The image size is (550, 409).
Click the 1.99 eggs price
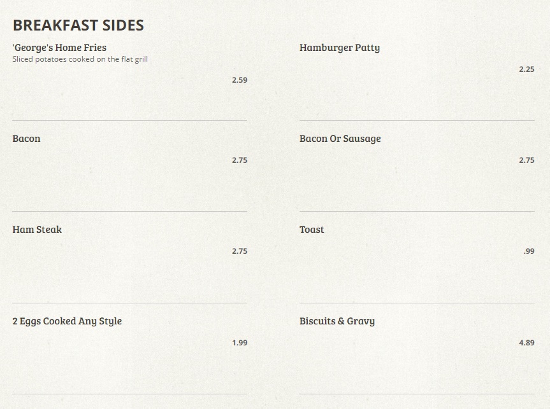pyautogui.click(x=240, y=343)
